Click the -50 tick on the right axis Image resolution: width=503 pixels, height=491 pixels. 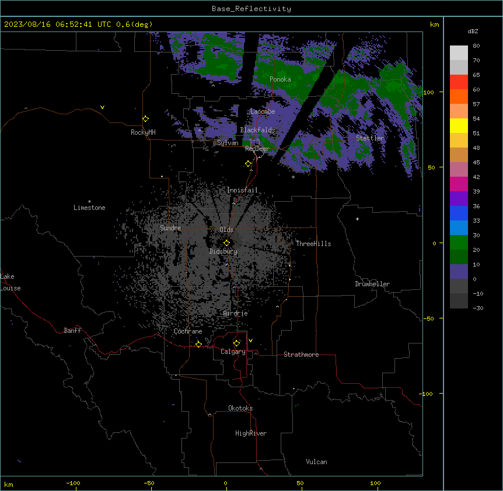click(428, 318)
